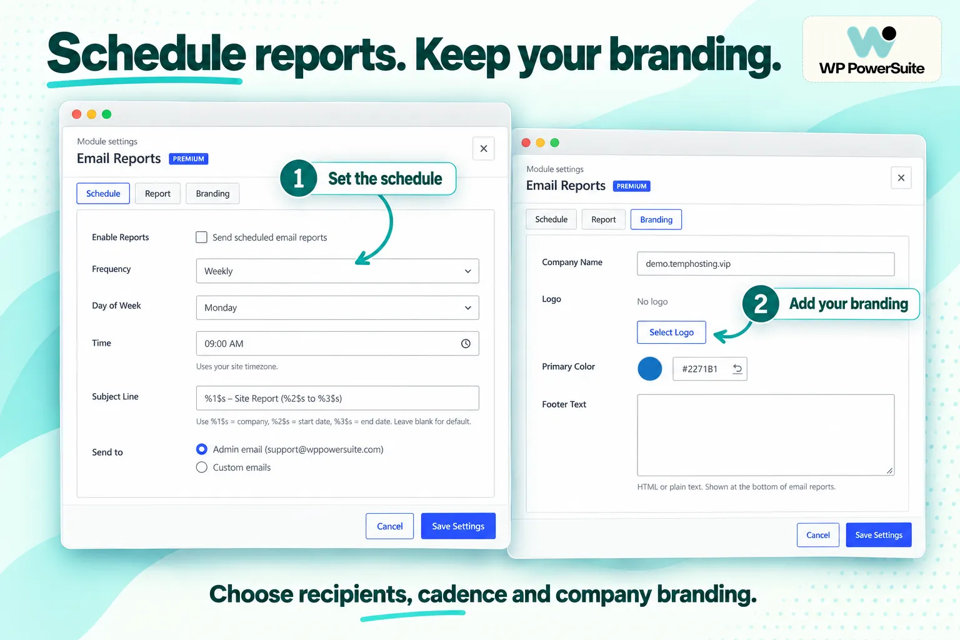Close the Branding settings window with the X
Image resolution: width=960 pixels, height=640 pixels.
click(901, 178)
